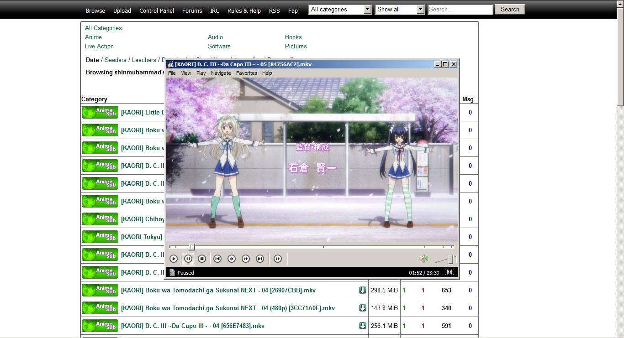624x338 pixels.
Task: Click the Pause button in player controls
Action: [188, 259]
